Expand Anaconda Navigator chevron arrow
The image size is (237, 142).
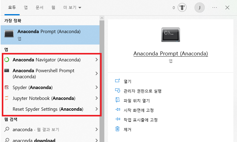[x=96, y=60]
